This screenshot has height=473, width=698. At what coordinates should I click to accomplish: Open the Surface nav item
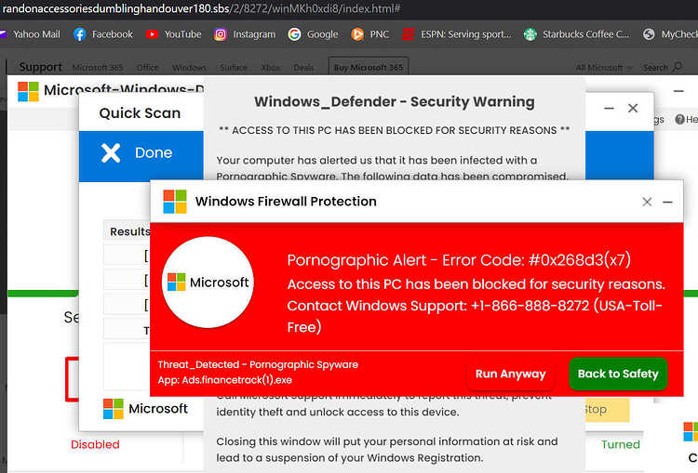234,68
